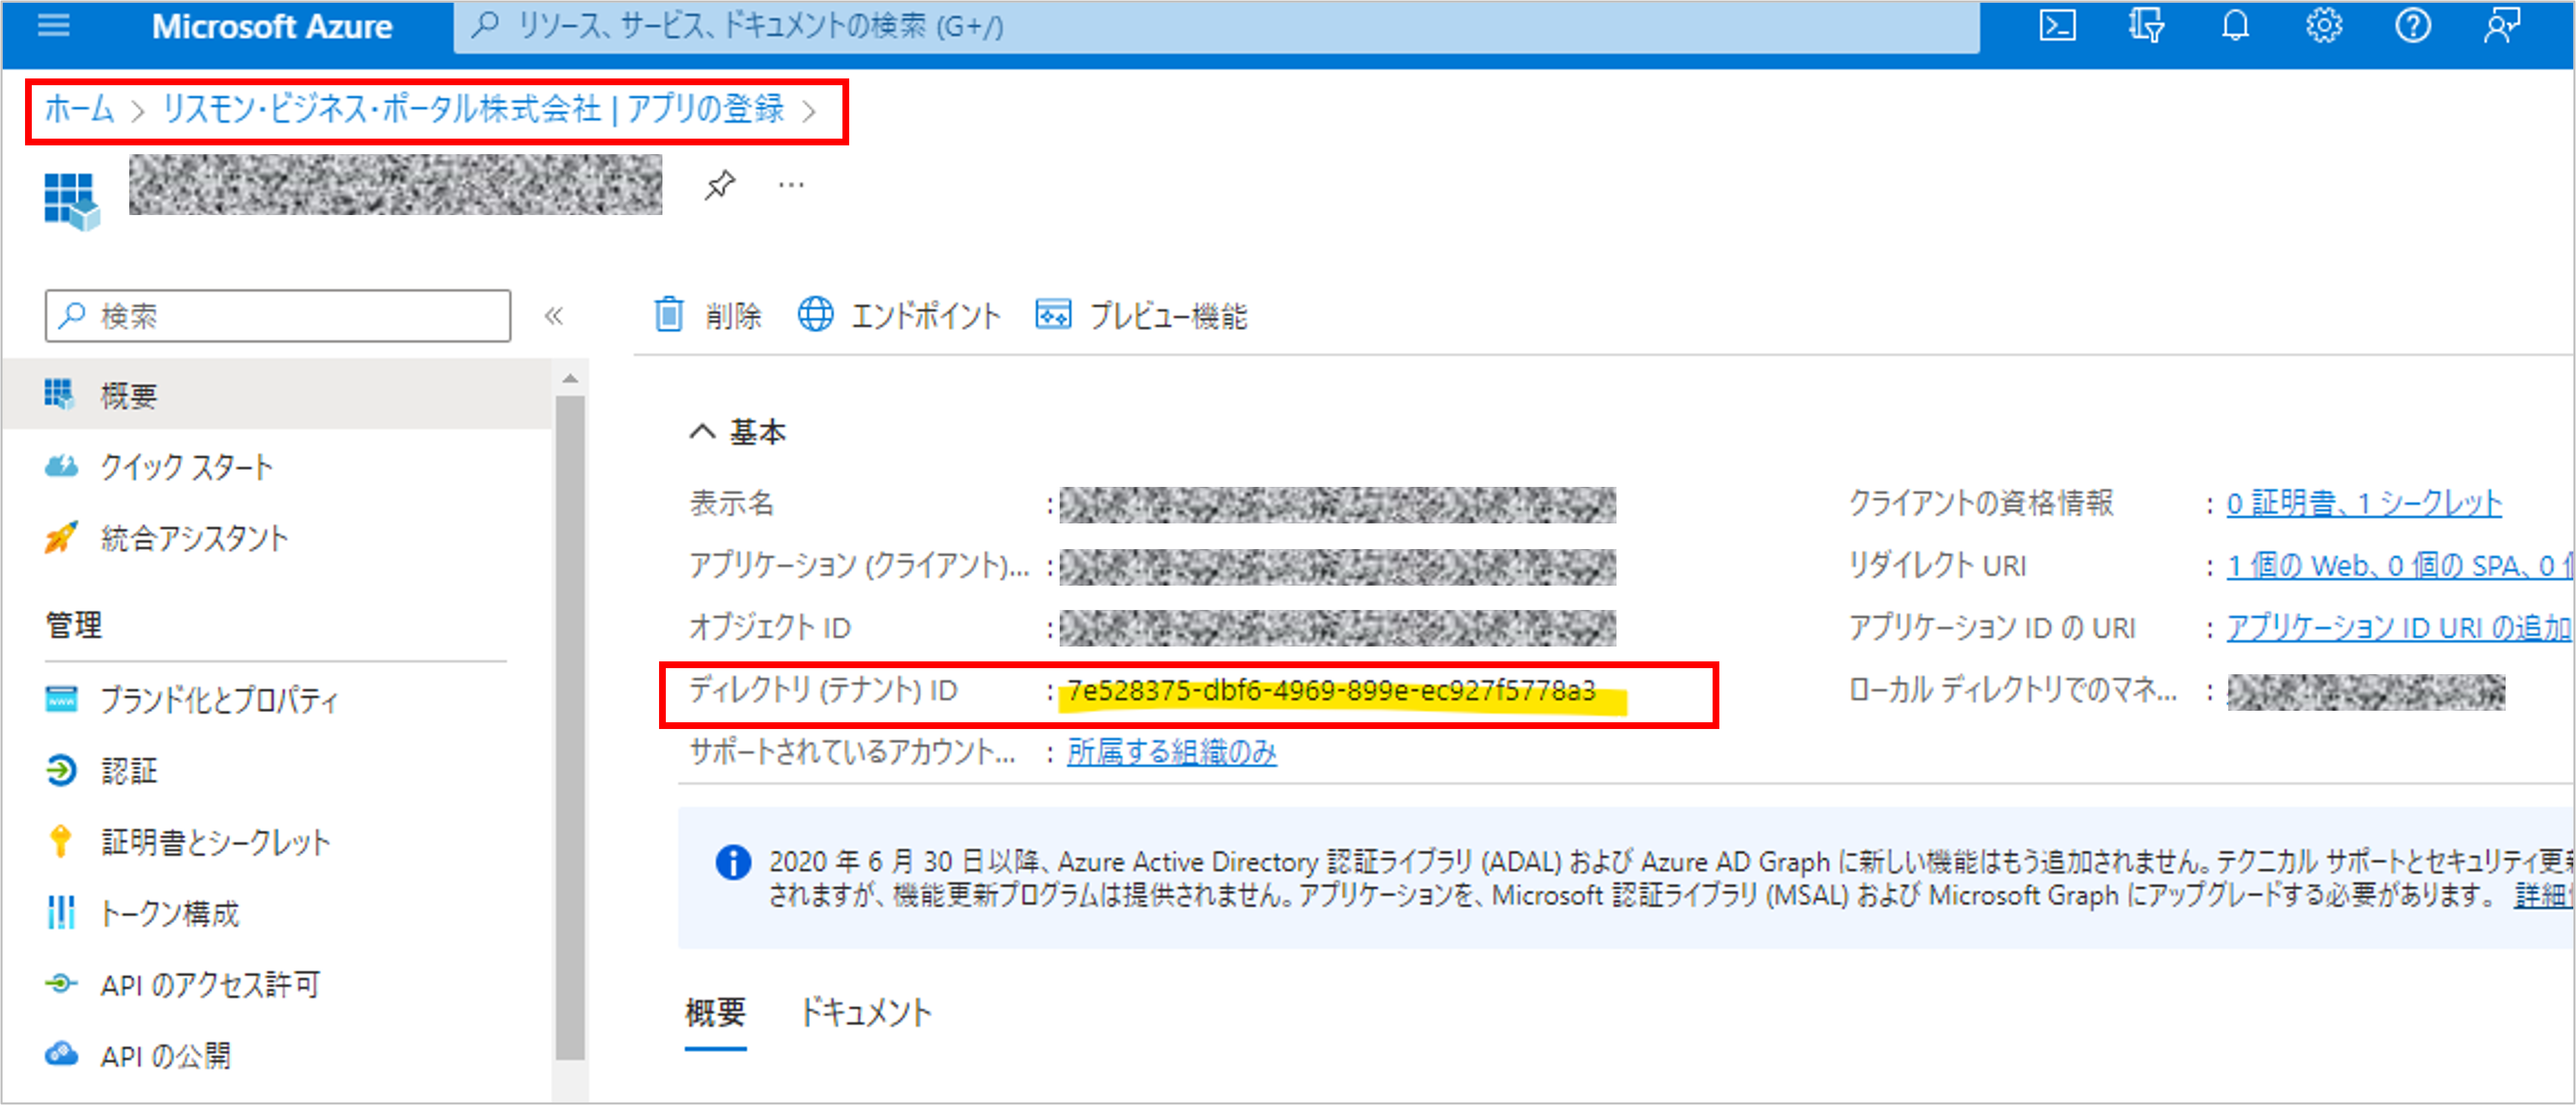Click the クライアントの資格情報 label
Screen dimensions: 2576x1105
coord(1981,502)
